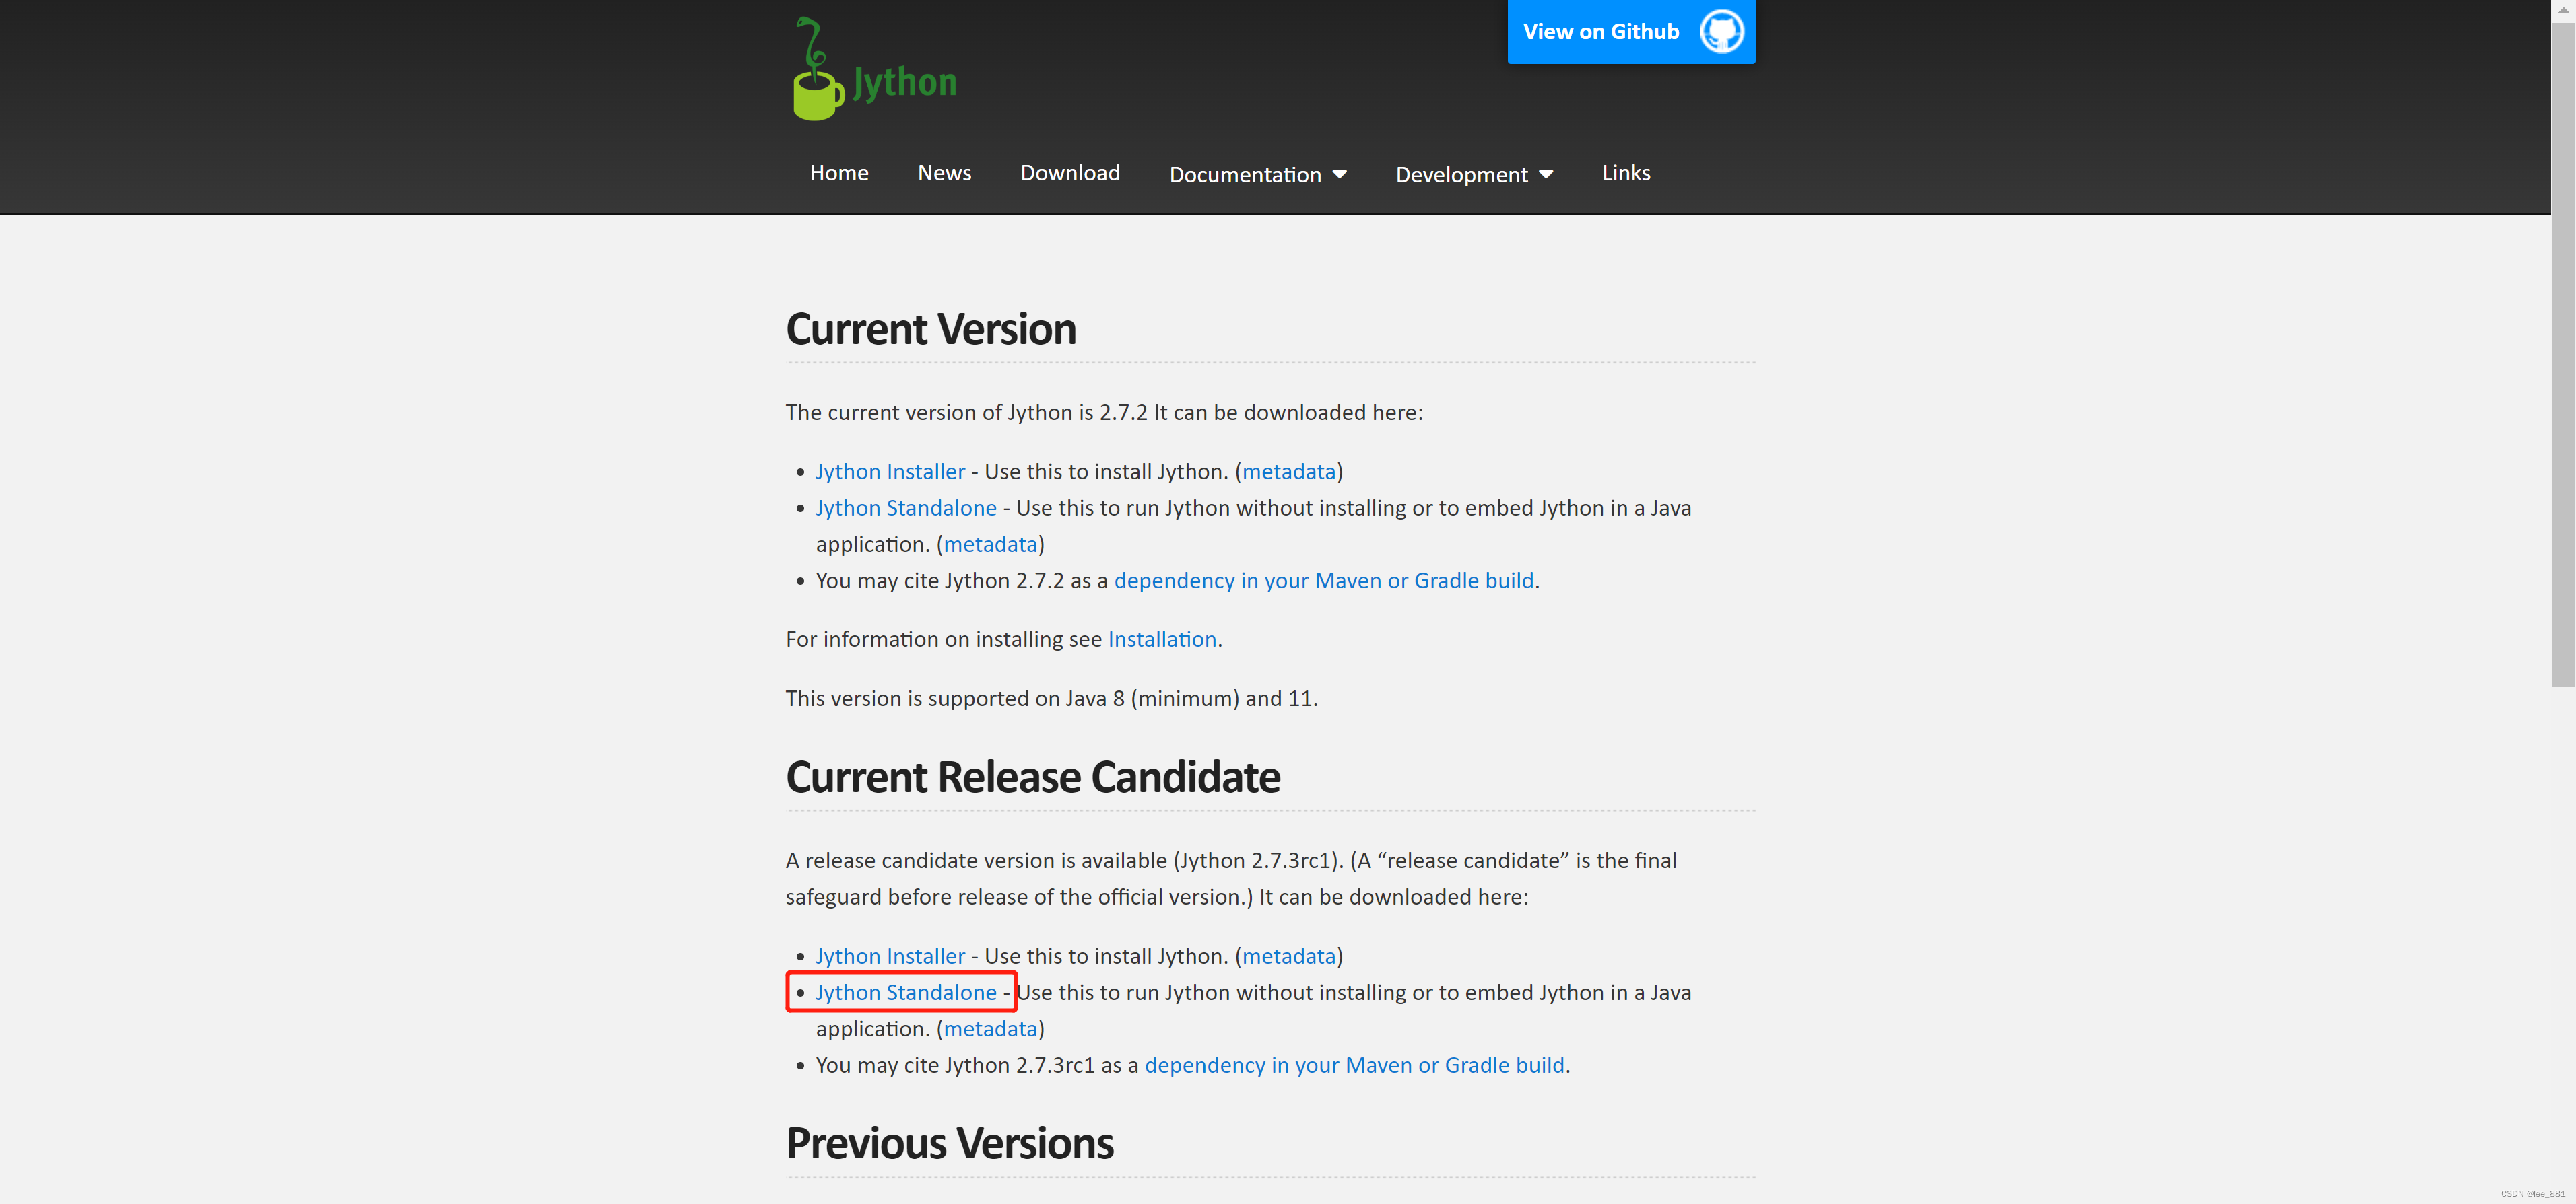Open metadata link for Release Candidate installer
Image resolution: width=2576 pixels, height=1204 pixels.
pos(1289,956)
